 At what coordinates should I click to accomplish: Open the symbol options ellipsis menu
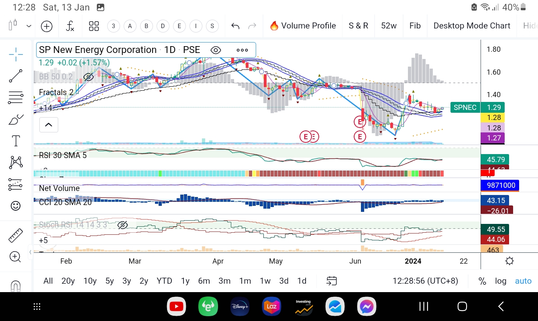(x=242, y=50)
